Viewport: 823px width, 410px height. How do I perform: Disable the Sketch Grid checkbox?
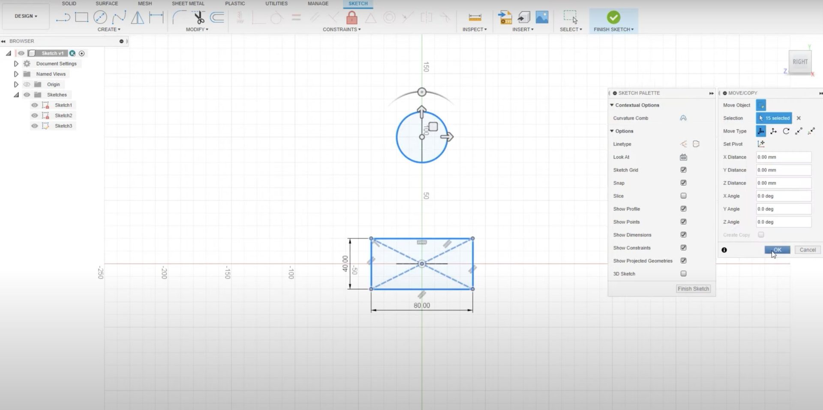click(683, 170)
